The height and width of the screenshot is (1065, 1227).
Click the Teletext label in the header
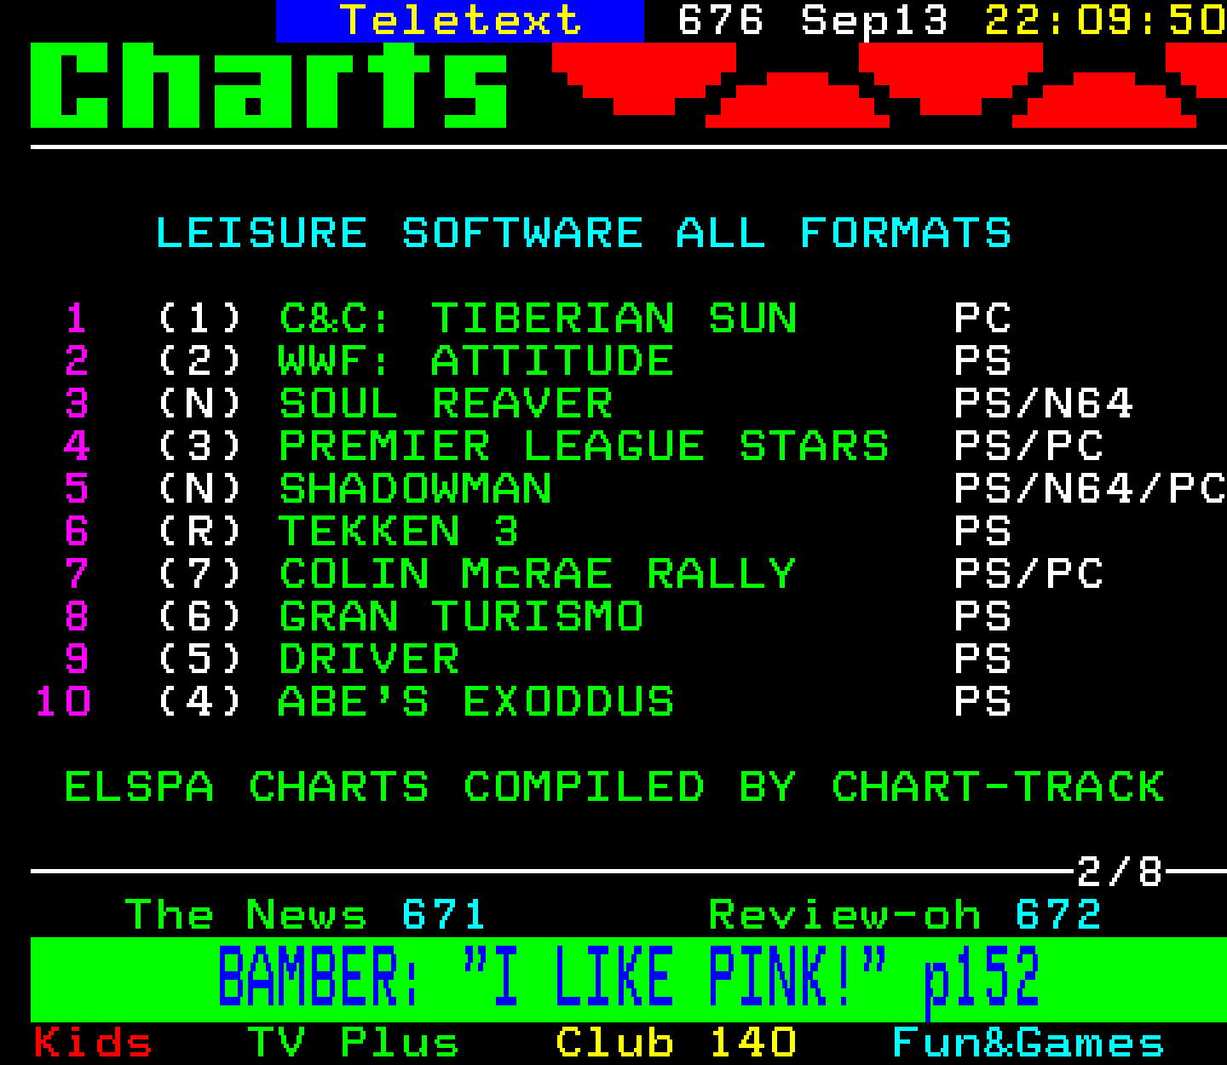click(460, 20)
